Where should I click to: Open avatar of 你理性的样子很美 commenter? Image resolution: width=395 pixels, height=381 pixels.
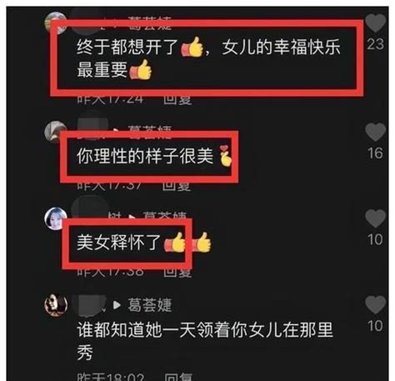[55, 131]
